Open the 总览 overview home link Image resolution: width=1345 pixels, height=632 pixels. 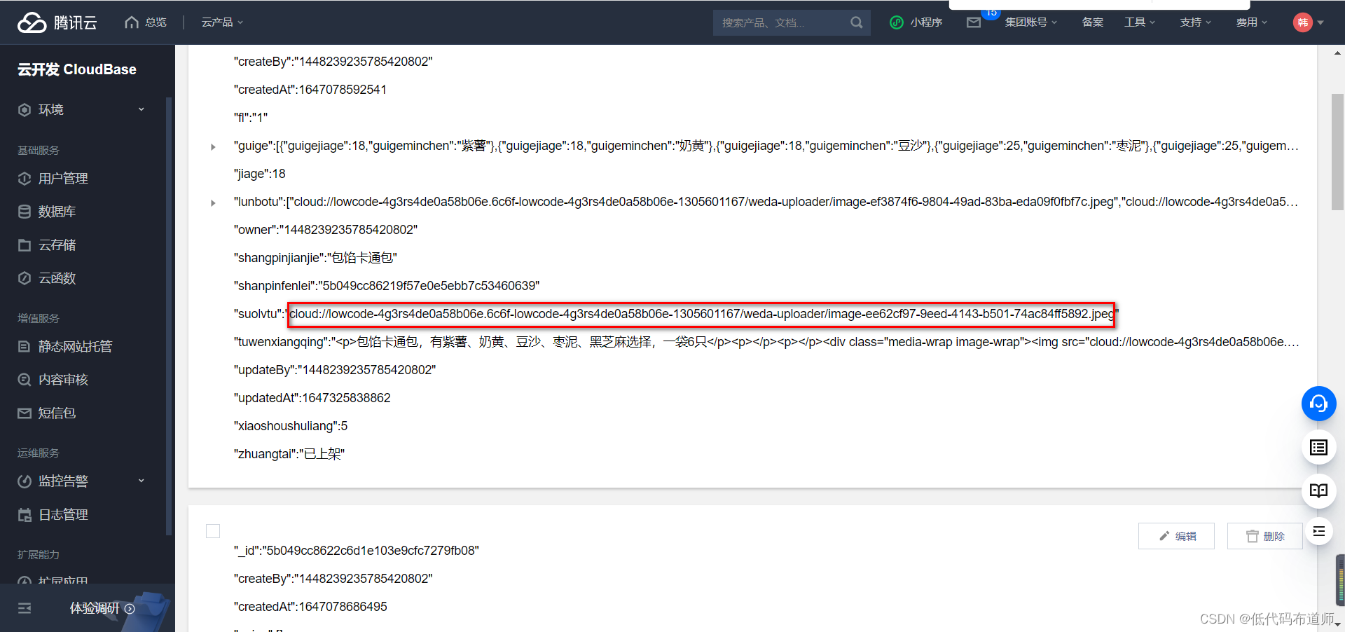click(146, 22)
